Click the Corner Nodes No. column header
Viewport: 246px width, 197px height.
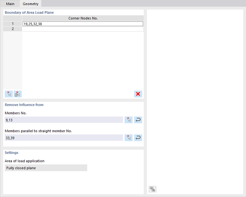pyautogui.click(x=83, y=18)
